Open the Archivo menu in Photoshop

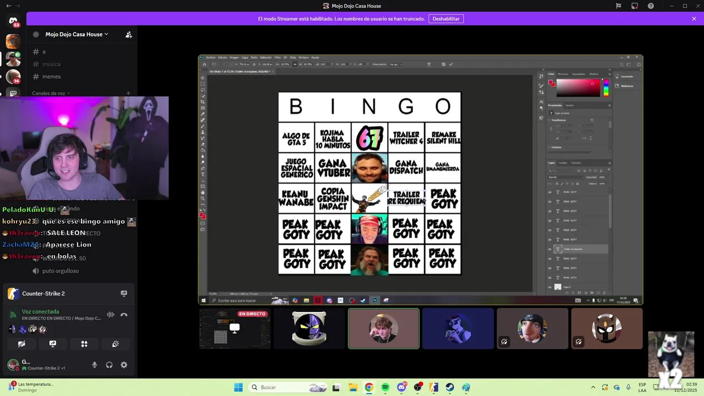tap(211, 57)
